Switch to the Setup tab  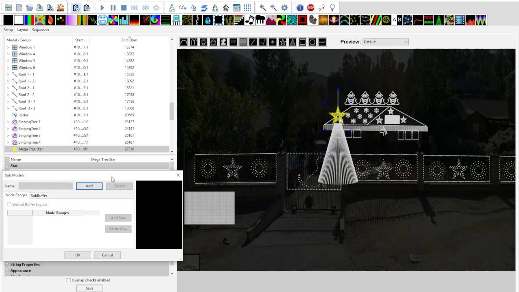pyautogui.click(x=8, y=30)
